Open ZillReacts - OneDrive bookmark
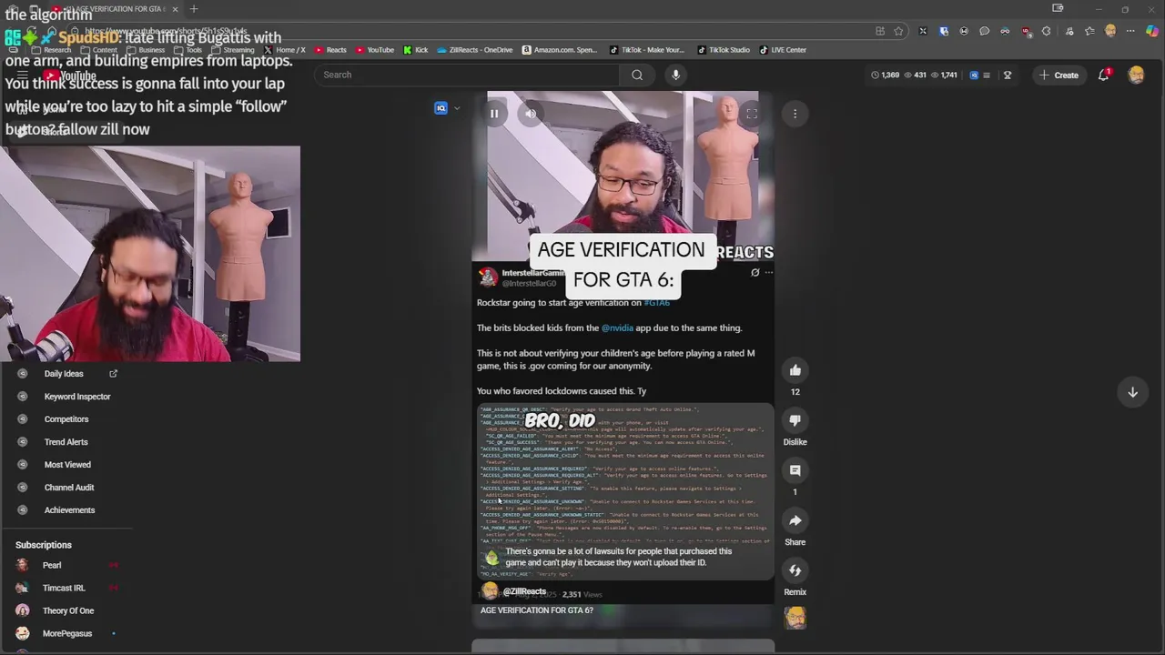 (473, 50)
